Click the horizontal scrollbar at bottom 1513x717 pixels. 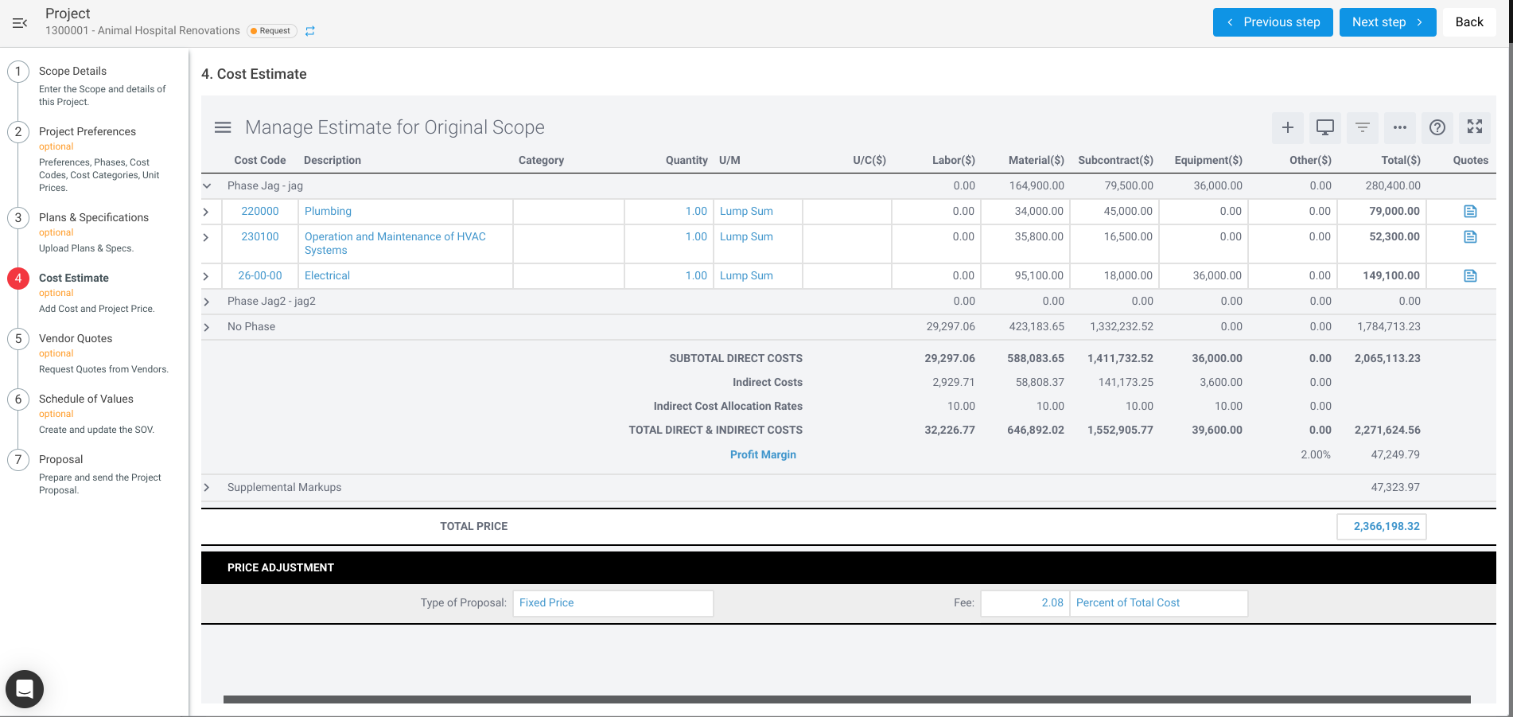846,699
